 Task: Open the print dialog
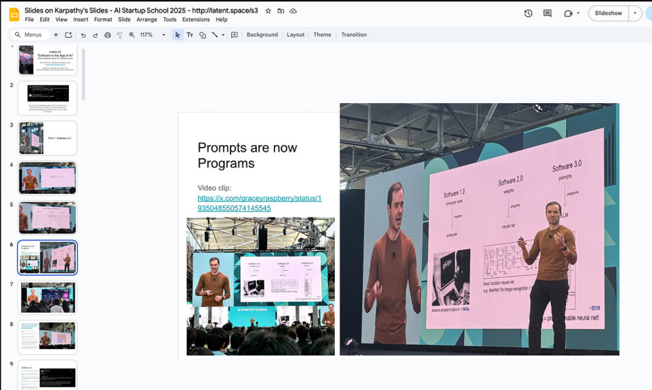point(108,35)
